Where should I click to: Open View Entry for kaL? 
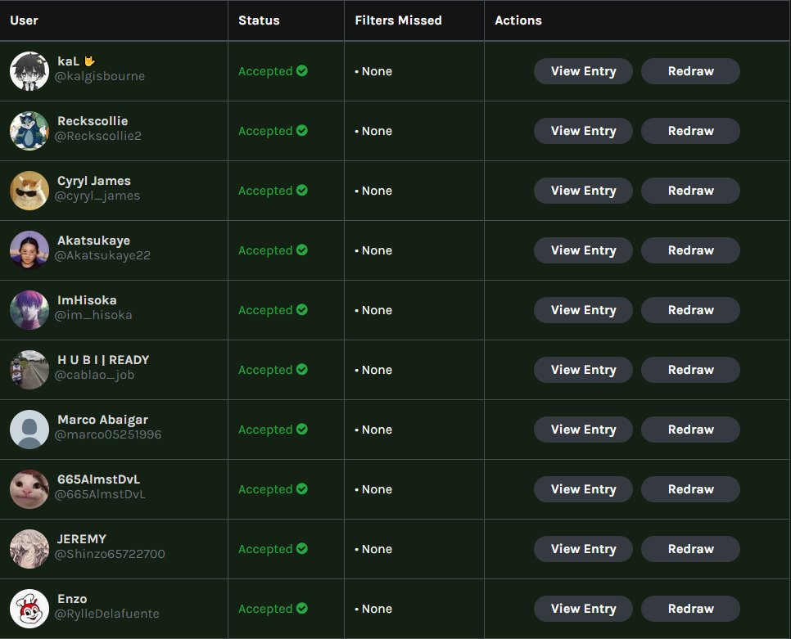coord(583,71)
